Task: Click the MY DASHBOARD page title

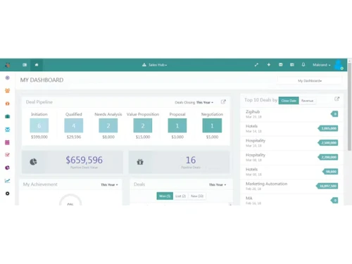Action: coord(42,80)
